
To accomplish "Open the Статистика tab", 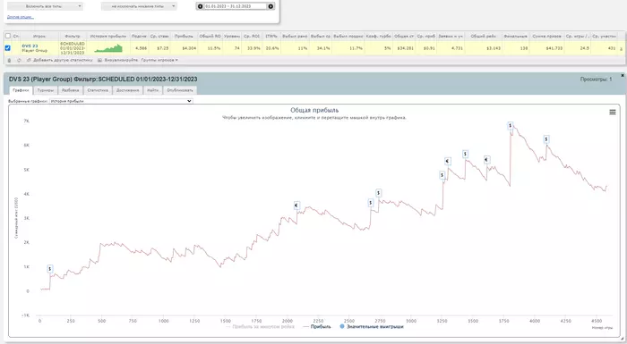I will (98, 90).
